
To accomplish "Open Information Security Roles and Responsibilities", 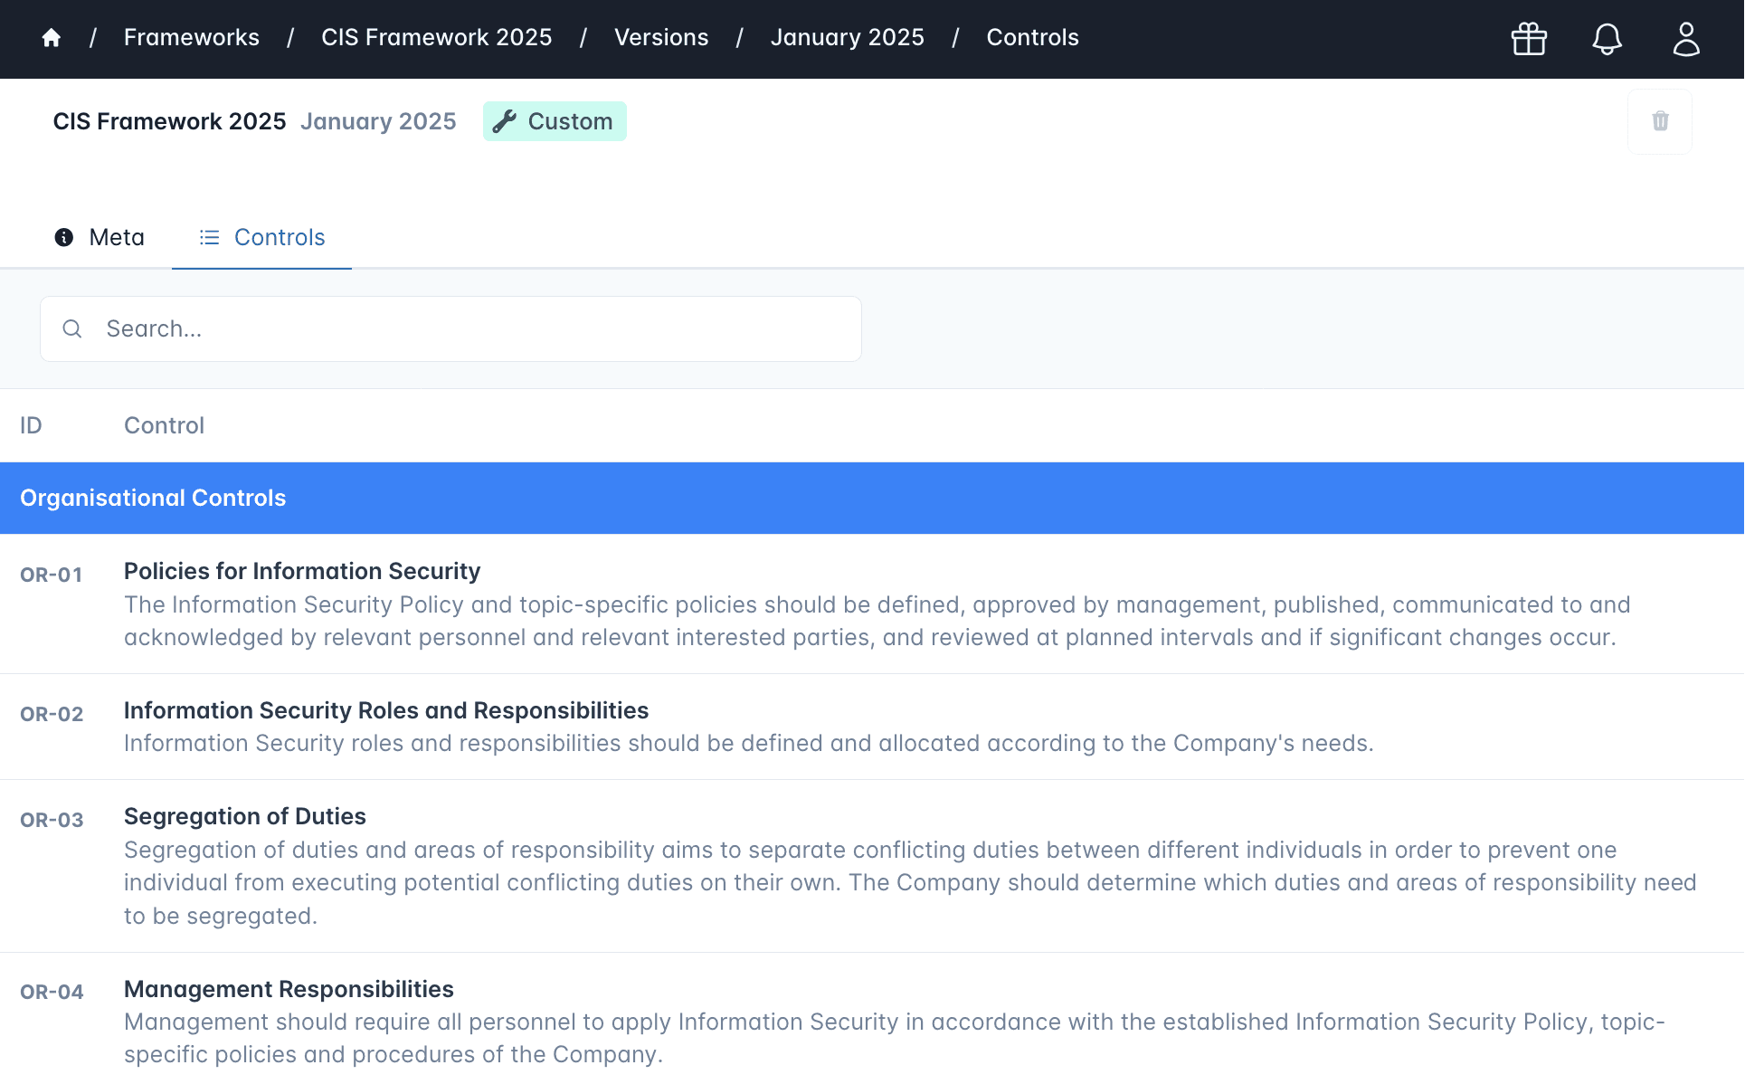I will coord(386,710).
